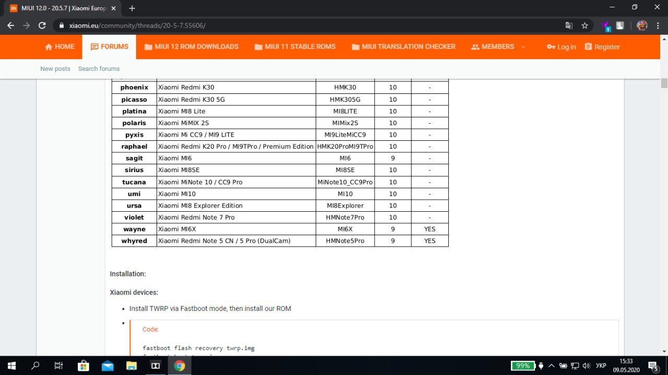Viewport: 668px width, 375px height.
Task: Click the address bar URL
Action: (137, 25)
